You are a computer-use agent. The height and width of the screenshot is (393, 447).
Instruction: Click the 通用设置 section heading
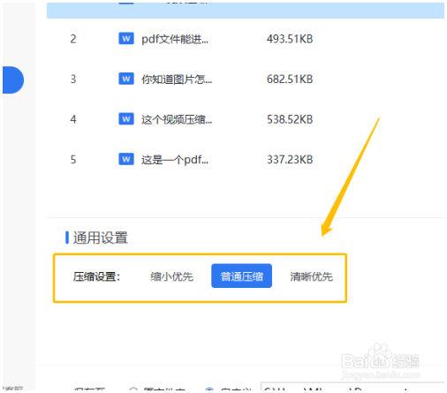100,238
